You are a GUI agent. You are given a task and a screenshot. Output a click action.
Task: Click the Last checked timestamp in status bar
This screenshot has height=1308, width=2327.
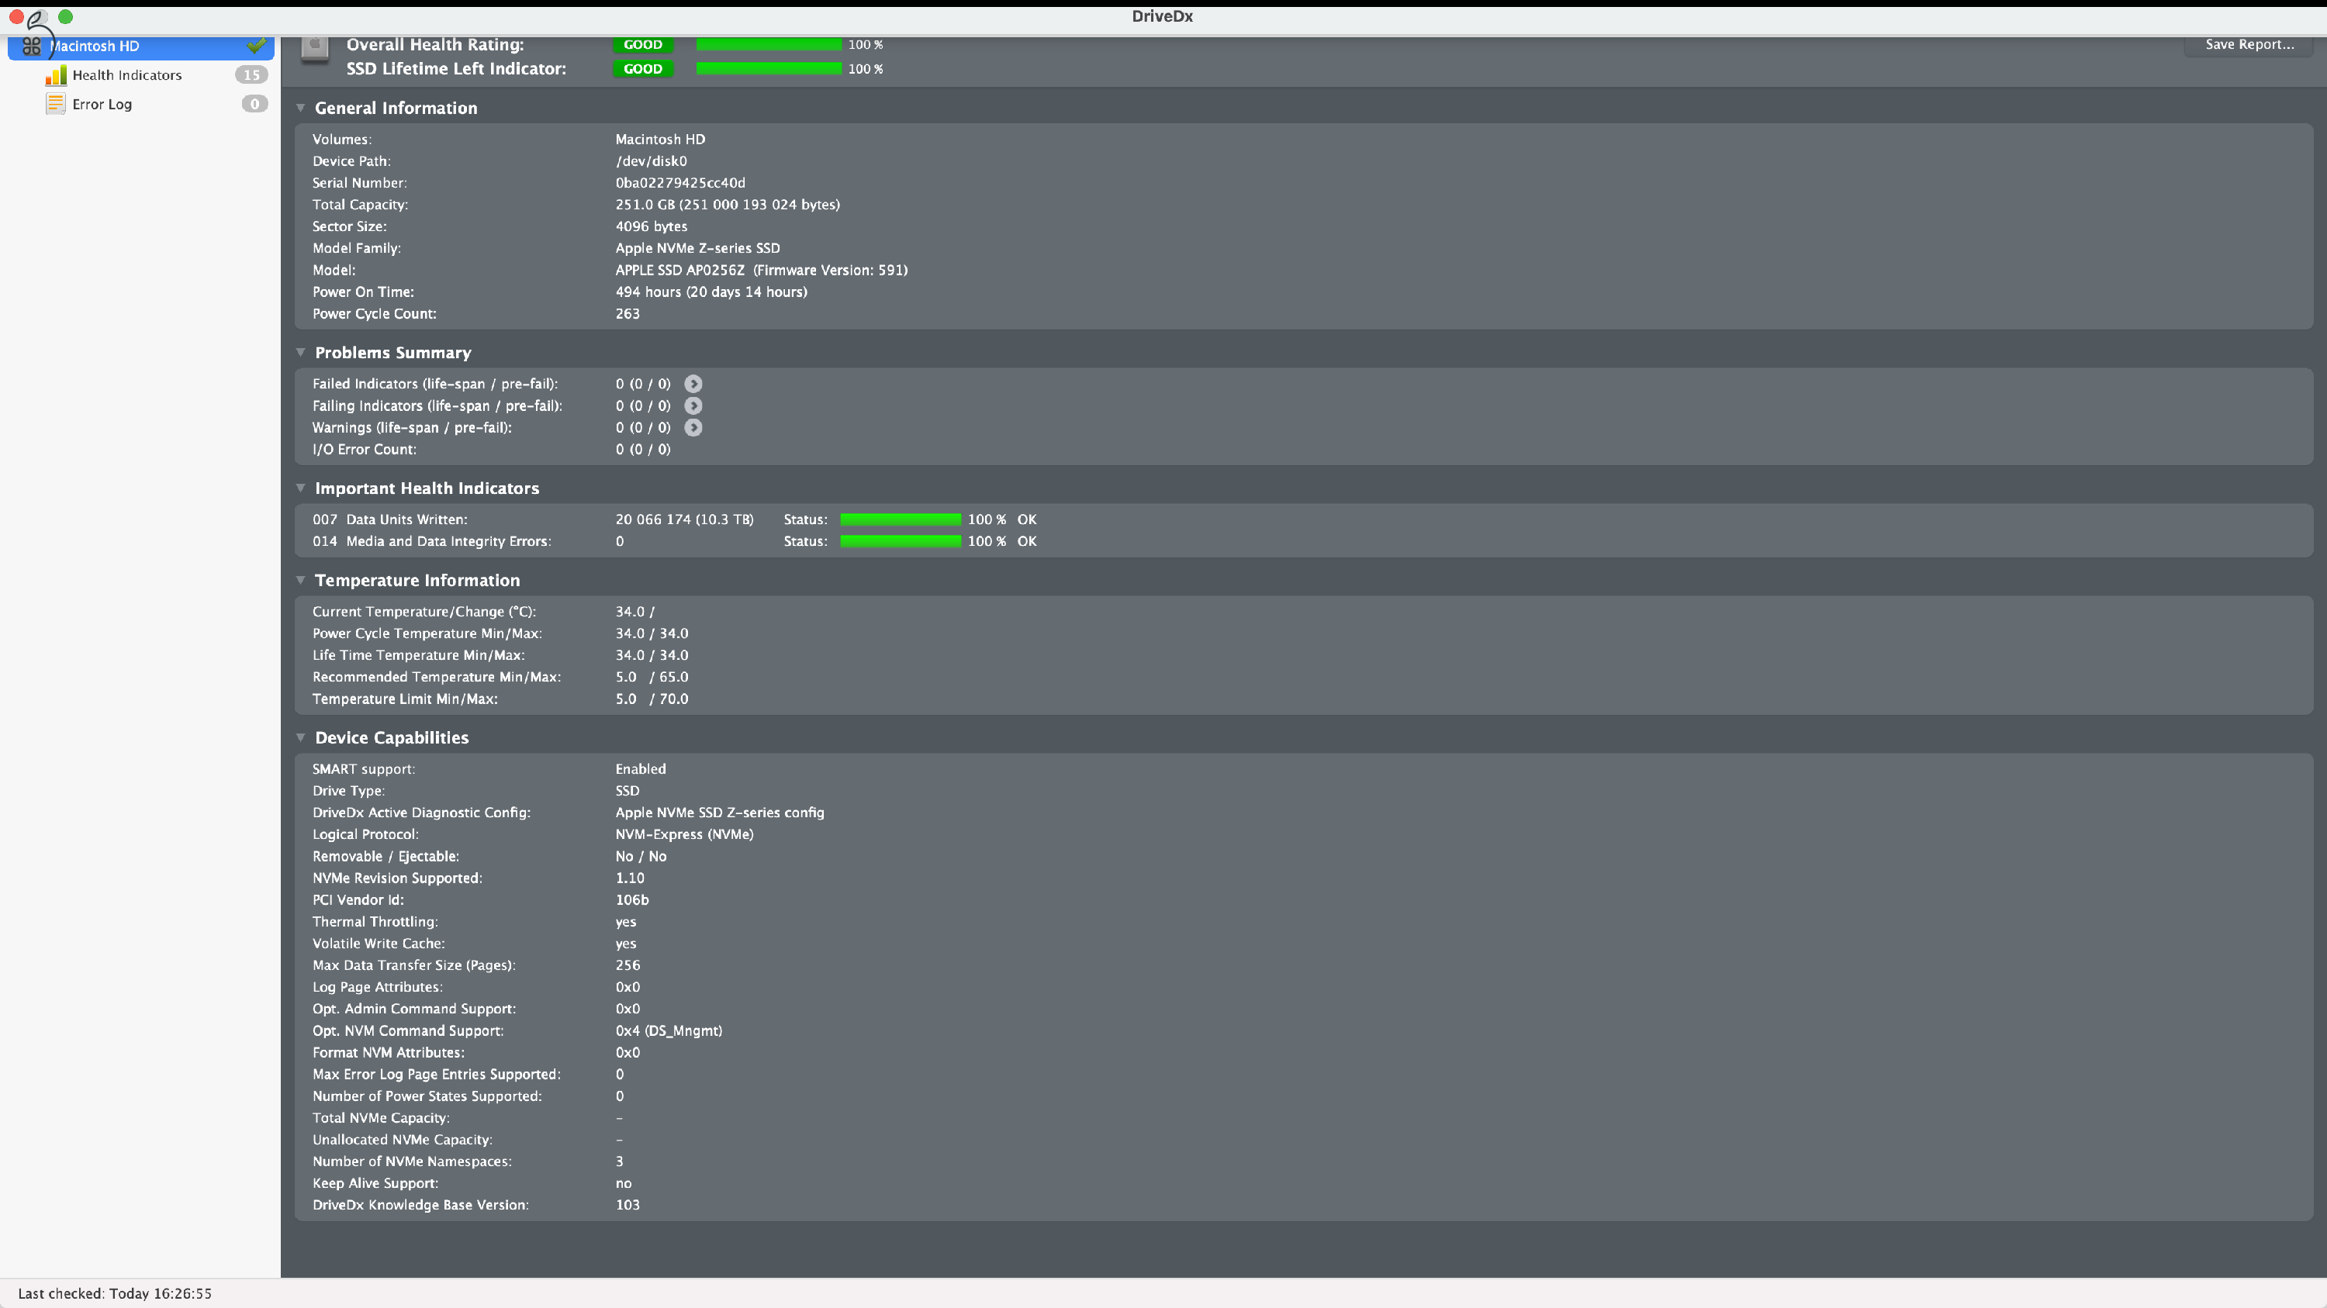coord(115,1293)
